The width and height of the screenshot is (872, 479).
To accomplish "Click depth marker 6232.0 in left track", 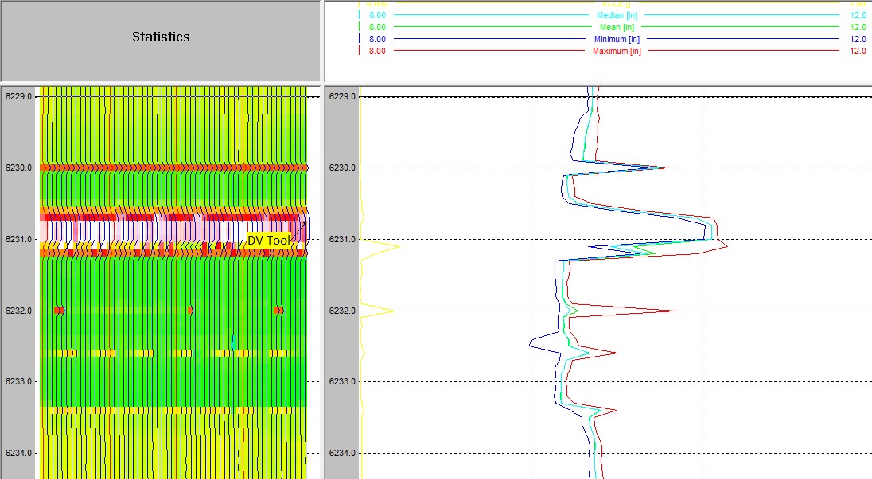I will (19, 311).
